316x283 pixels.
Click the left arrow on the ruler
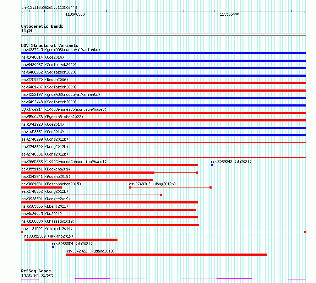[x=22, y=11]
